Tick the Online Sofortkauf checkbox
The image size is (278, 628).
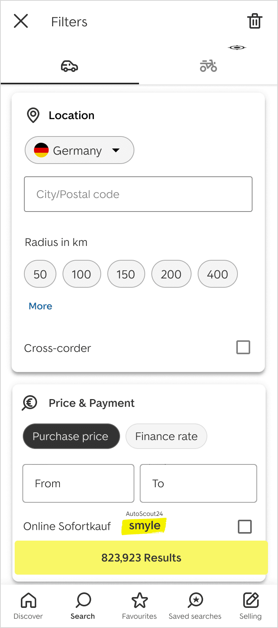(245, 527)
